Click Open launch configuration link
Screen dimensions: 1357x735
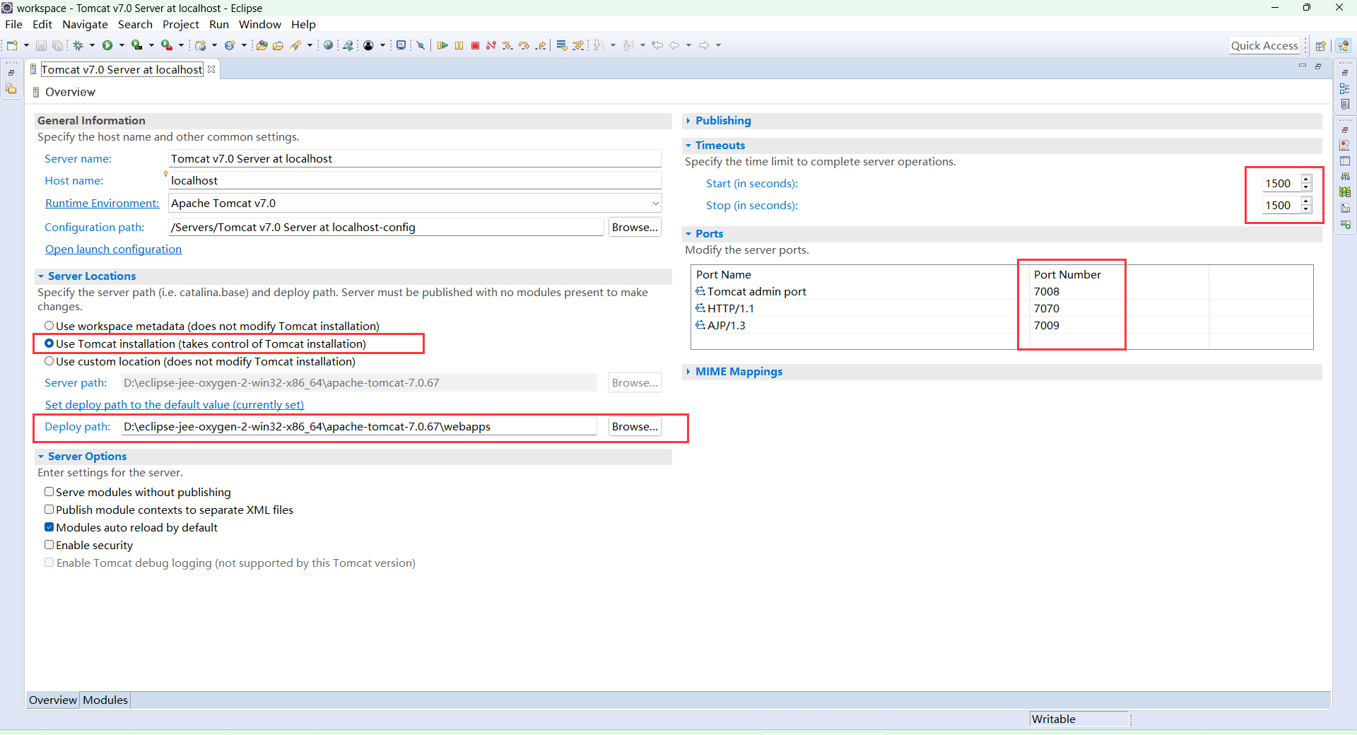(x=113, y=249)
